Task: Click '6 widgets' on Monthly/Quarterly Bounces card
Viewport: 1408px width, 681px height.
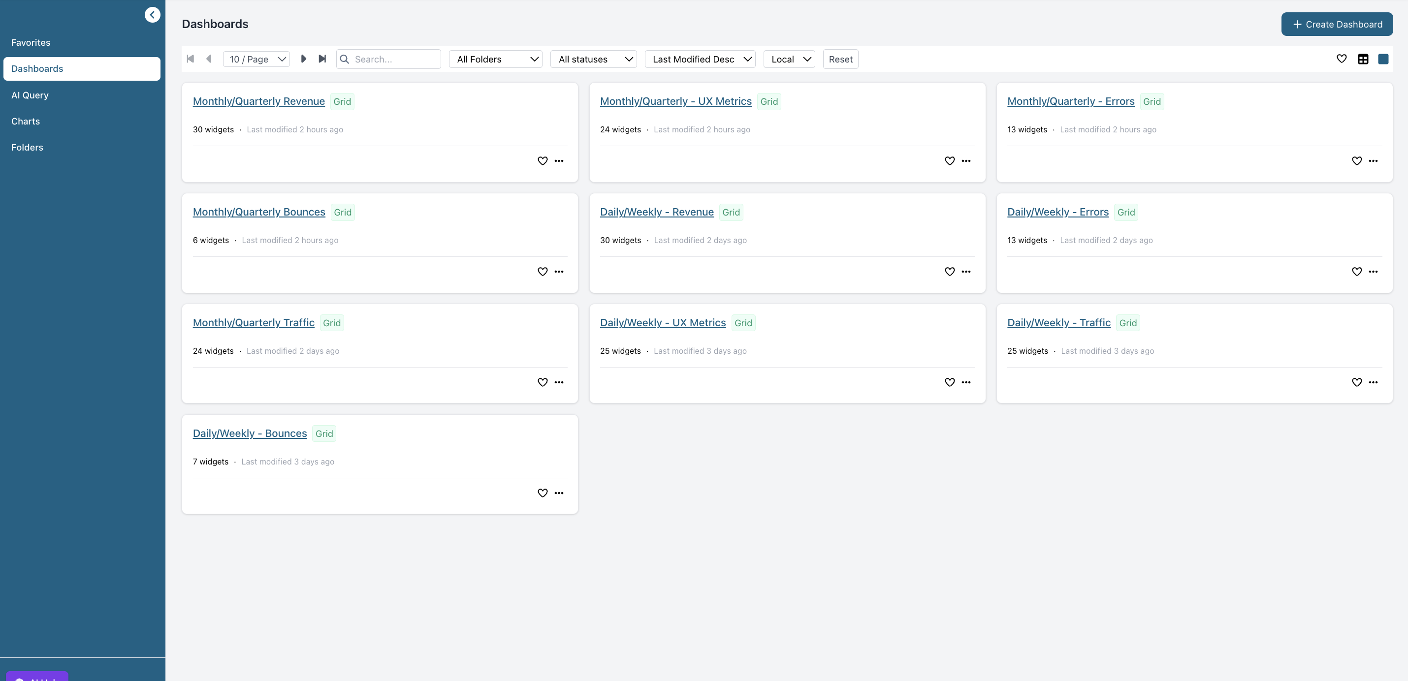Action: pos(211,240)
